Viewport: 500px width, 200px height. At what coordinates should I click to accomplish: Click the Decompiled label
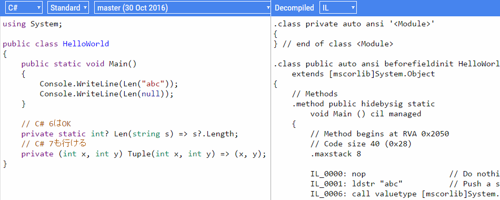pyautogui.click(x=294, y=8)
